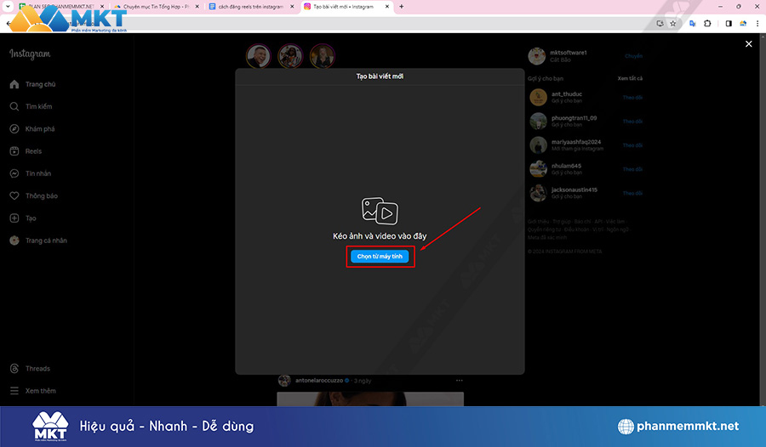Screen dimensions: 766x447
Task: Switch to 'Chuyên mục Tin Tổng Hợp' tab
Action: pyautogui.click(x=156, y=7)
